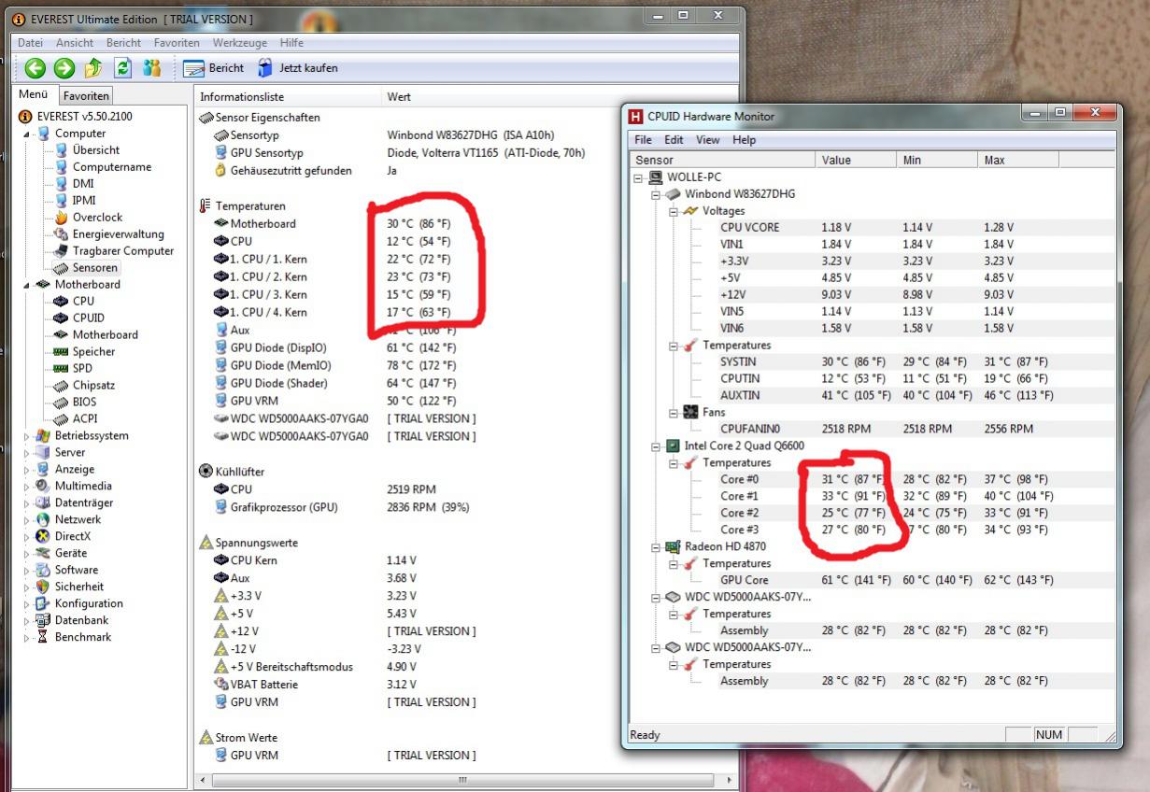The height and width of the screenshot is (792, 1150).
Task: Click the Datenbank icon in tree
Action: (43, 621)
